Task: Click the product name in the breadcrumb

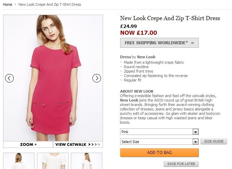Action: coord(50,4)
